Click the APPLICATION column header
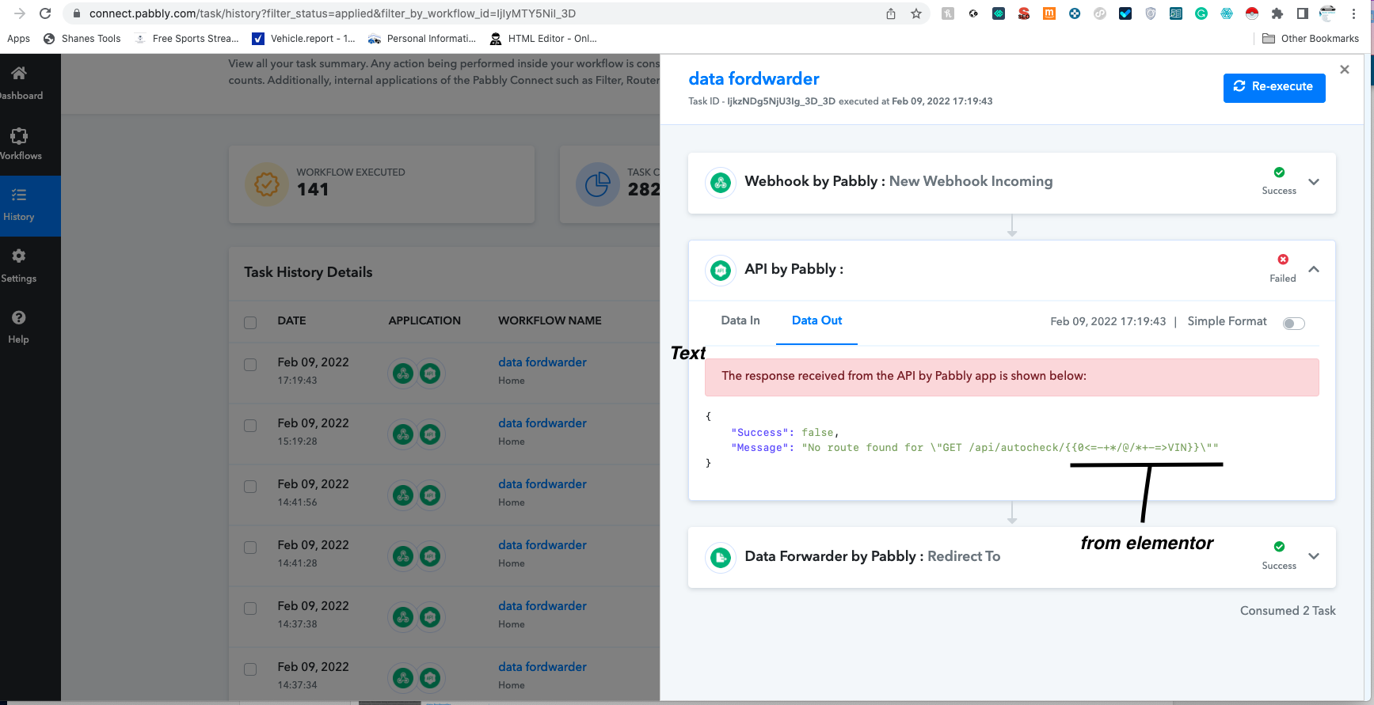 coord(424,321)
